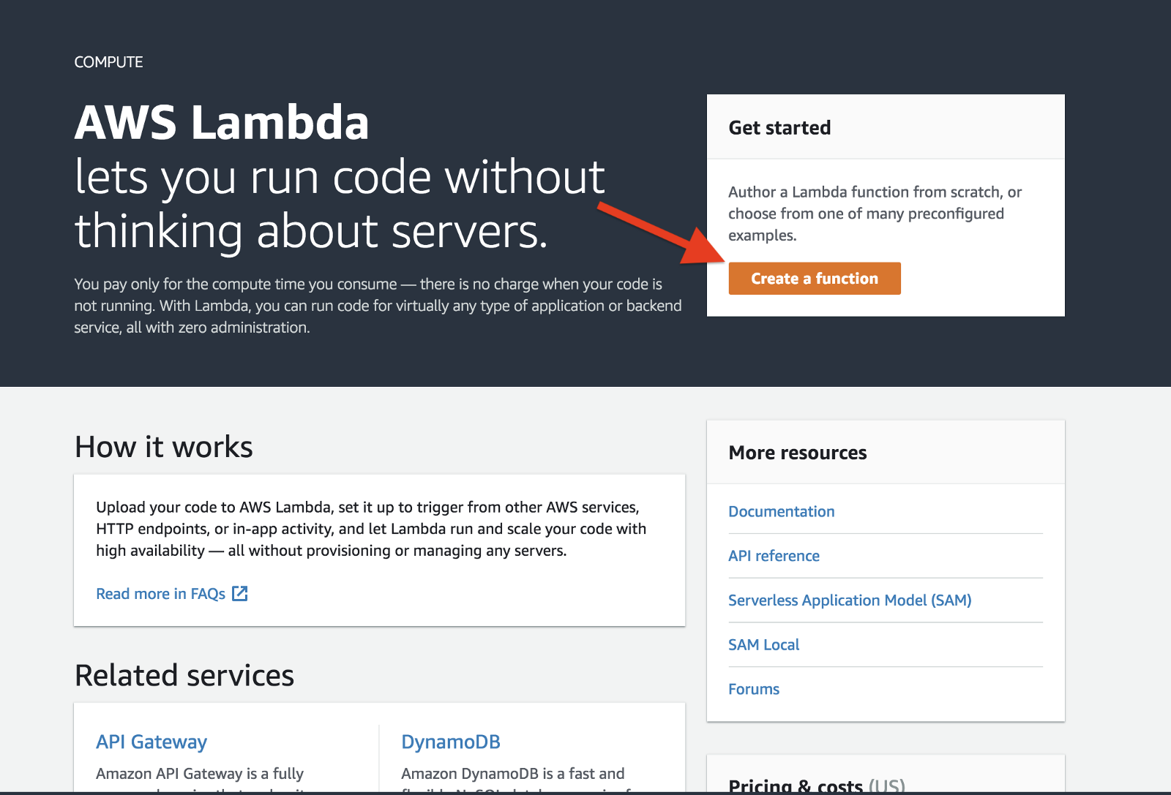The width and height of the screenshot is (1171, 795).
Task: Click the COMPUTE category label
Action: coord(108,62)
